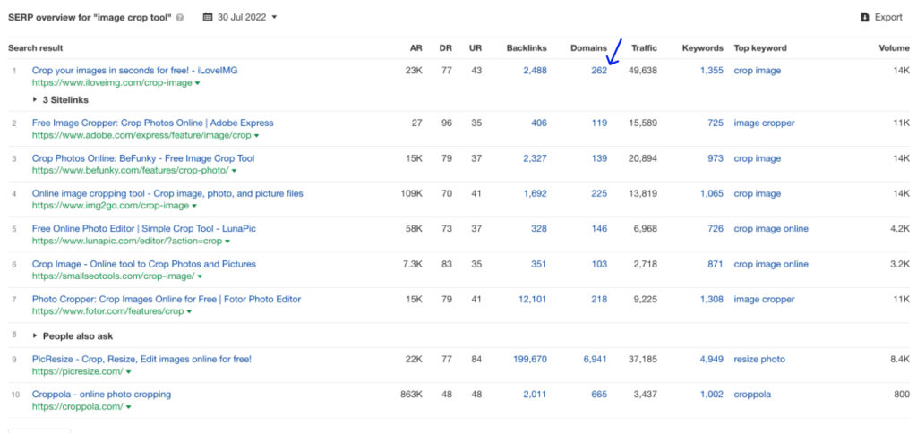
Task: Click domains count 6,941 for PicResize
Action: tap(596, 359)
